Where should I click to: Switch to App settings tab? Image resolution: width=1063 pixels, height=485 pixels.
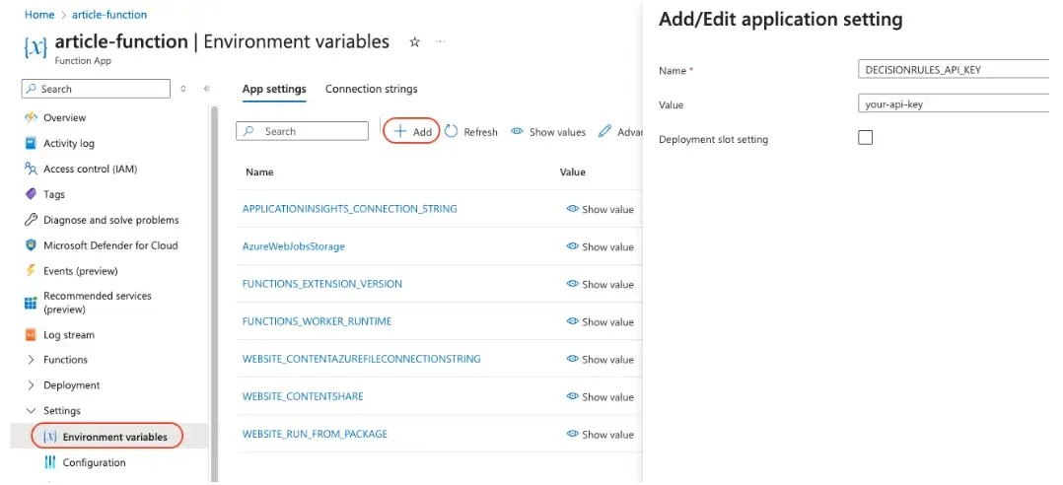pos(274,89)
